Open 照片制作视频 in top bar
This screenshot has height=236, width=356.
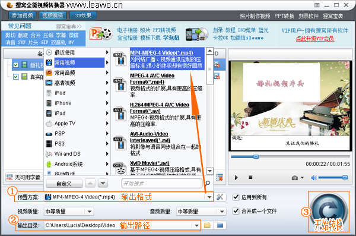tap(255, 16)
